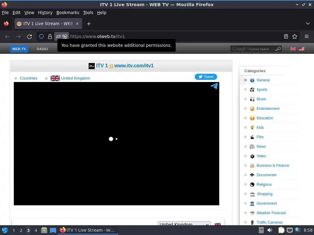314x235 pixels.
Task: Open the Weather Forecast category
Action: [x=271, y=213]
